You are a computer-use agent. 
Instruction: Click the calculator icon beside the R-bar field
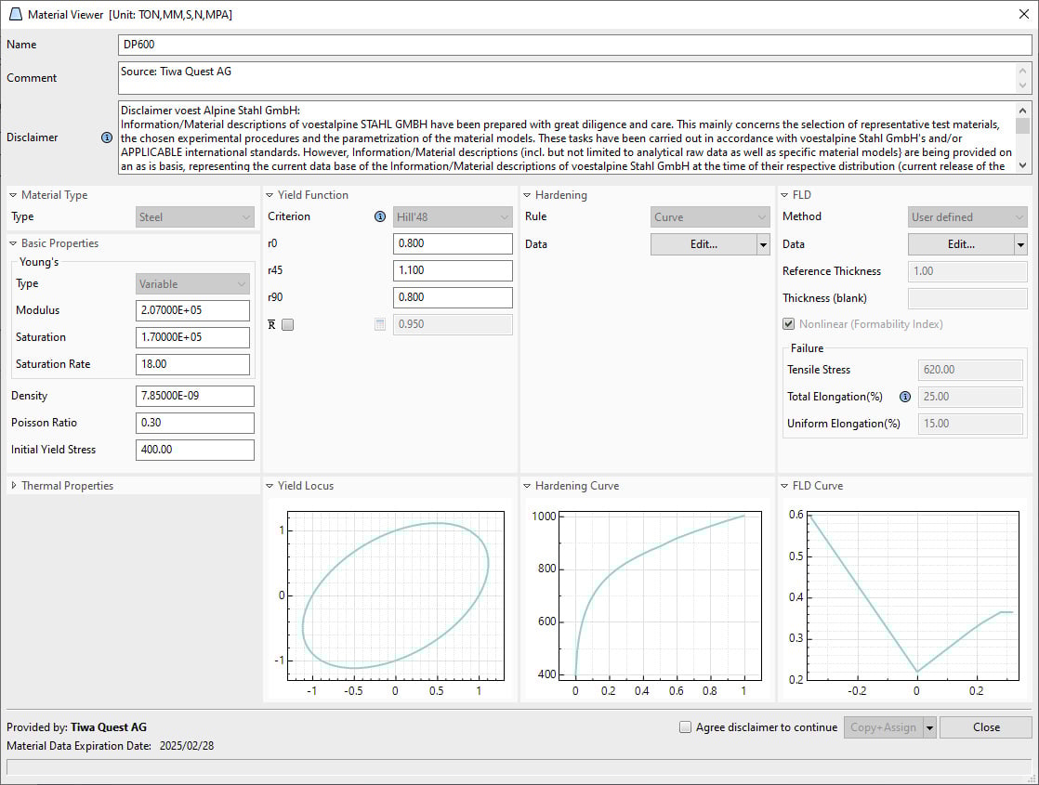[x=380, y=324]
